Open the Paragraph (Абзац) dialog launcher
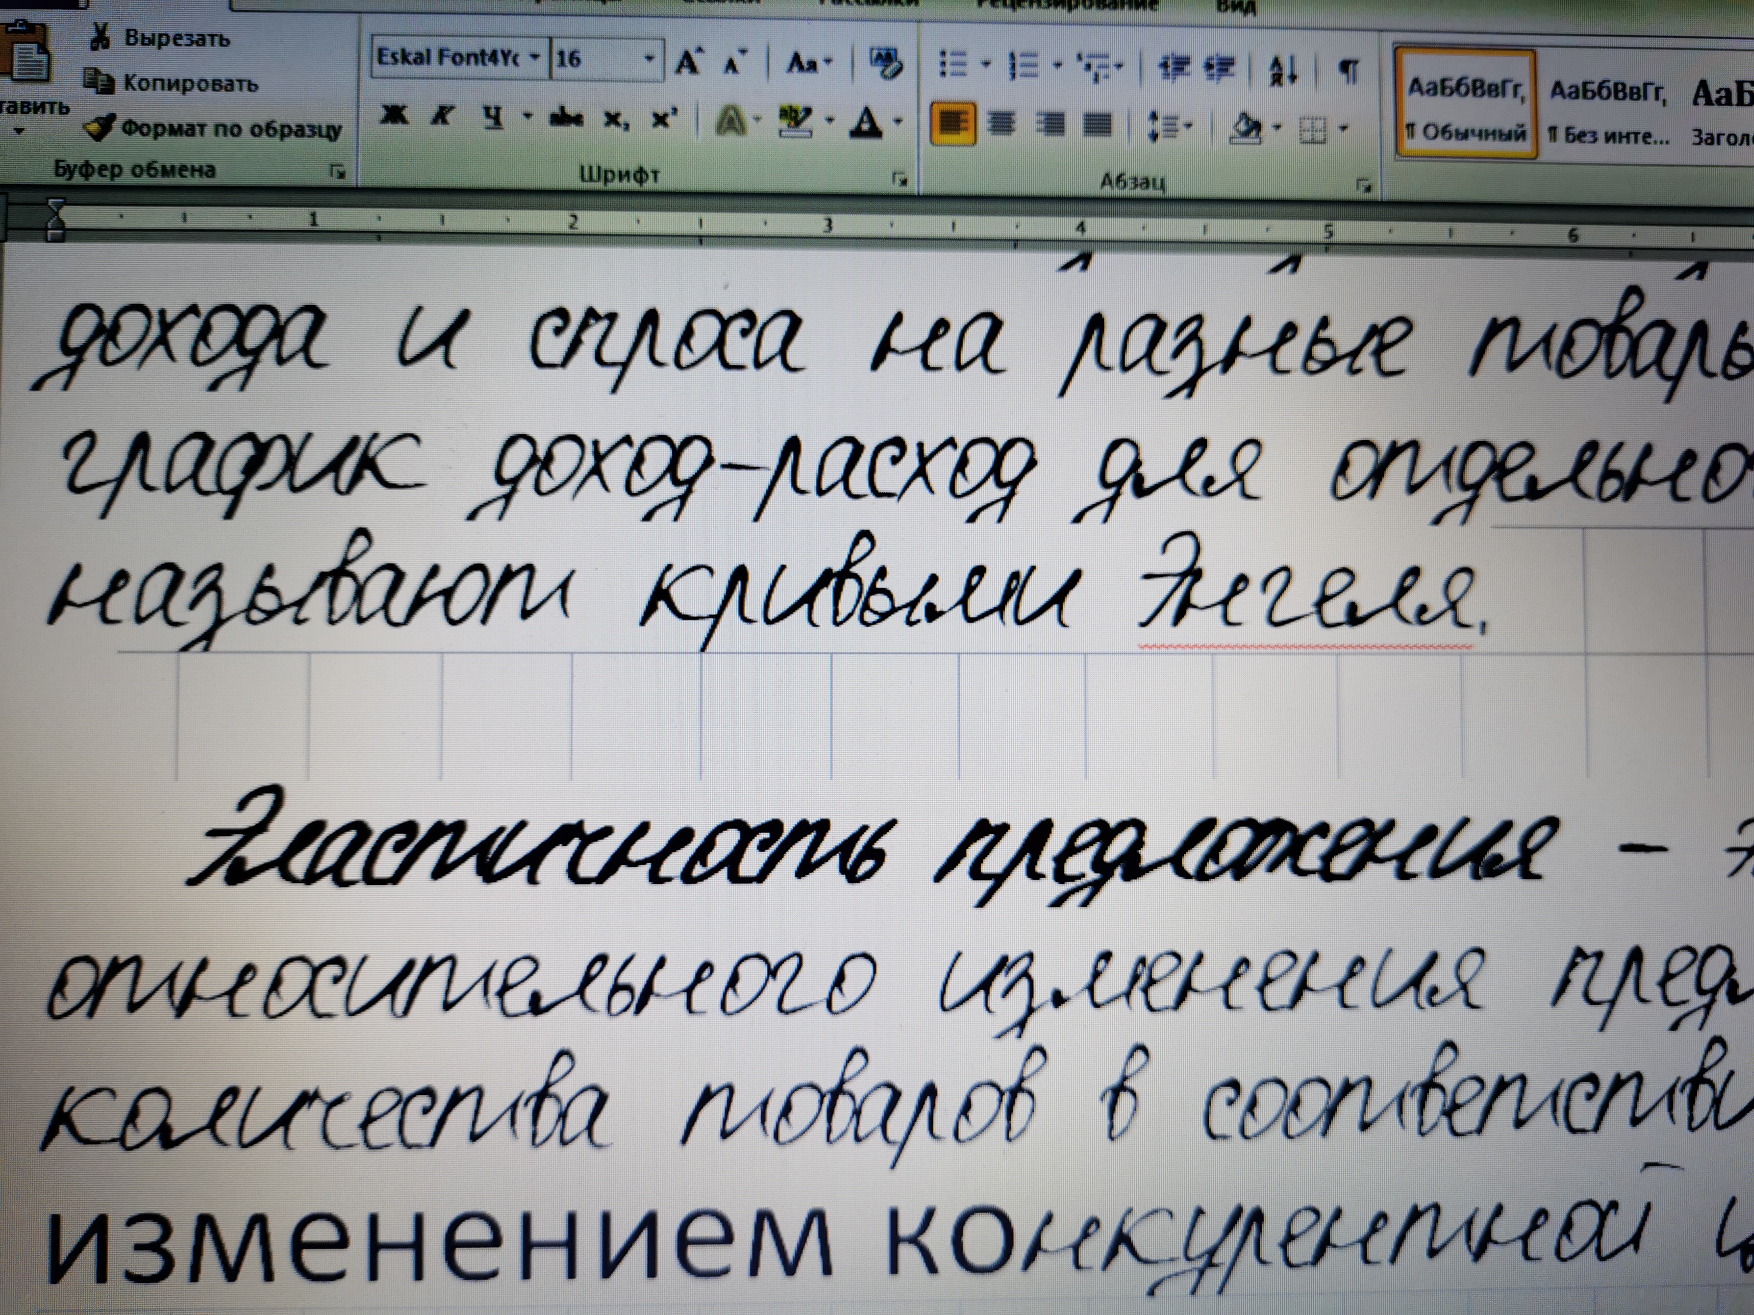Viewport: 1754px width, 1315px height. tap(1364, 187)
